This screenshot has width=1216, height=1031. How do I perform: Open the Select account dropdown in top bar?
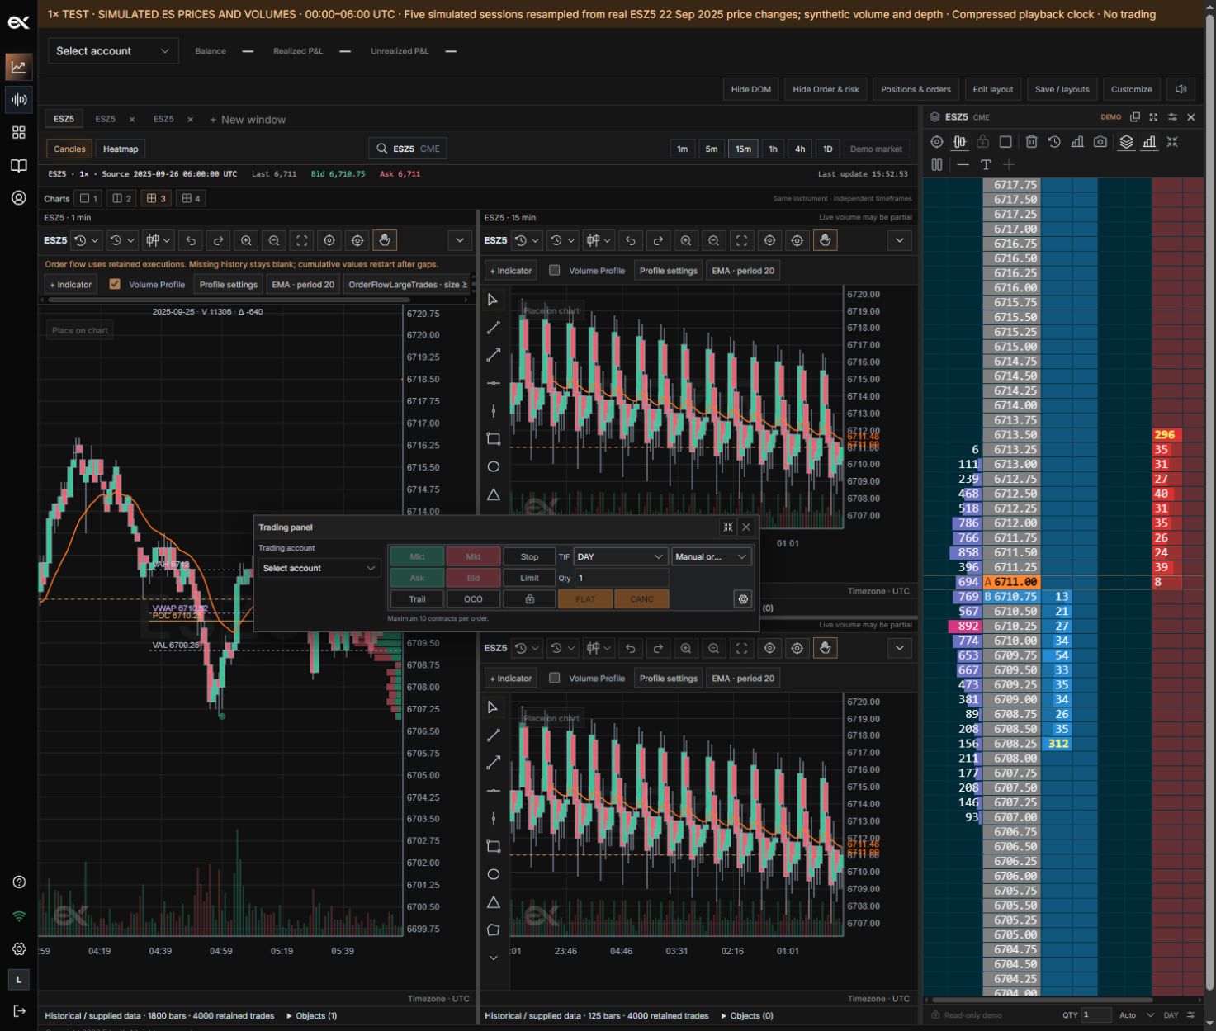(x=113, y=51)
